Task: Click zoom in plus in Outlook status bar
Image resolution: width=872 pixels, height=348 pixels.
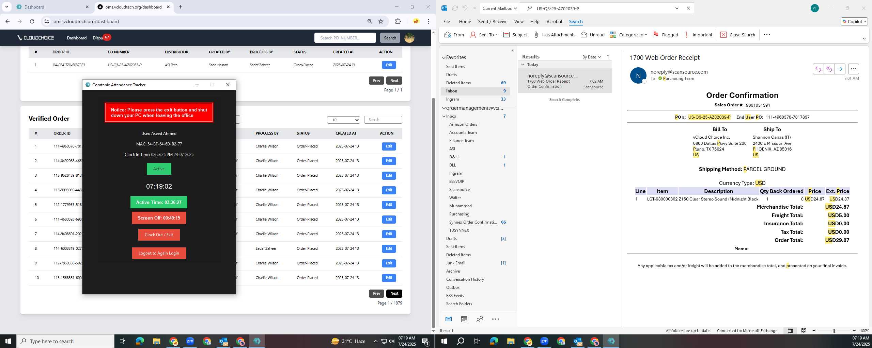Action: point(854,331)
